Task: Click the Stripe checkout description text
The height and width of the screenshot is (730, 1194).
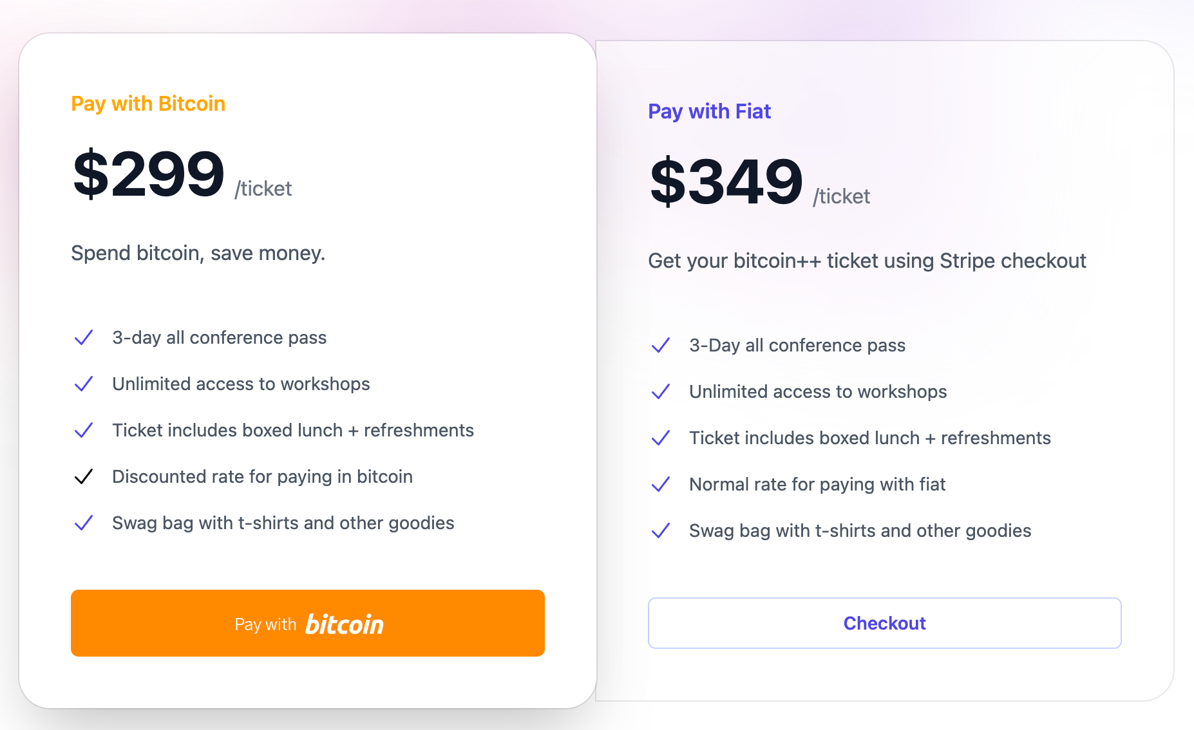Action: [x=867, y=261]
